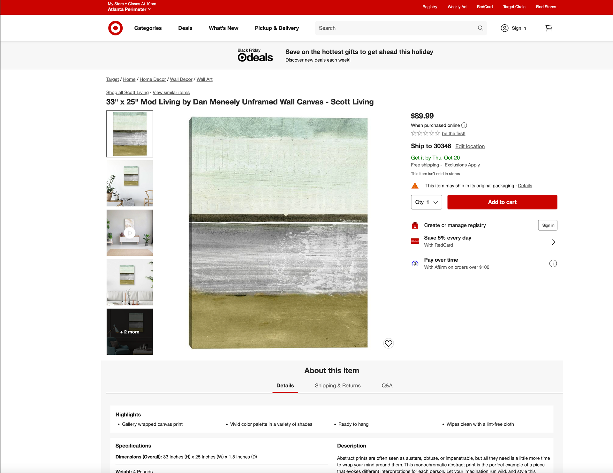613x473 pixels.
Task: Click the main canvas product image
Action: point(278,233)
